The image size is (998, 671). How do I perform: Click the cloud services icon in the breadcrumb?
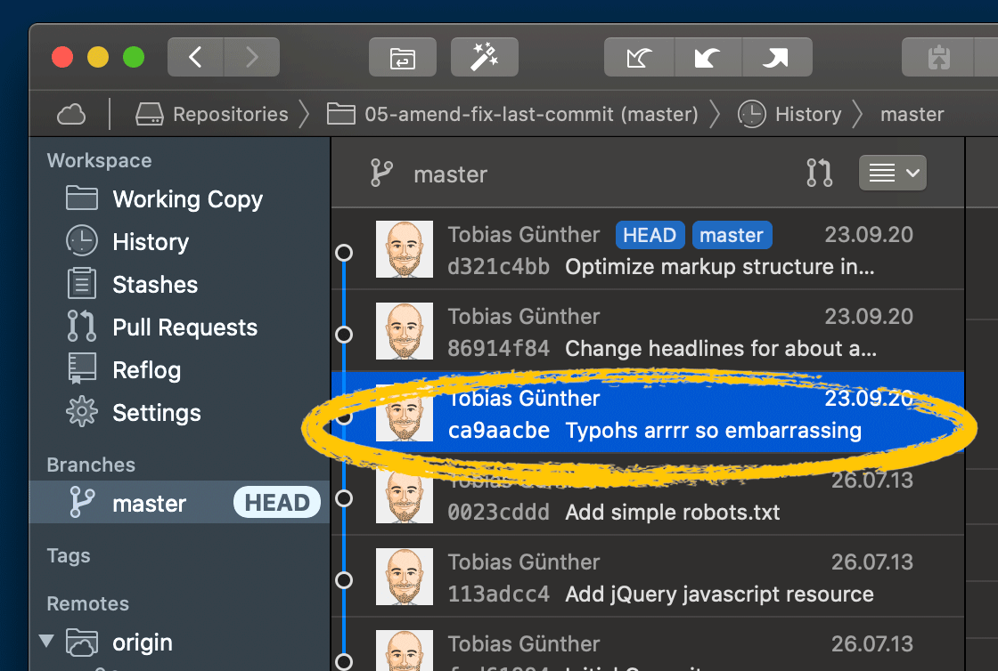71,113
